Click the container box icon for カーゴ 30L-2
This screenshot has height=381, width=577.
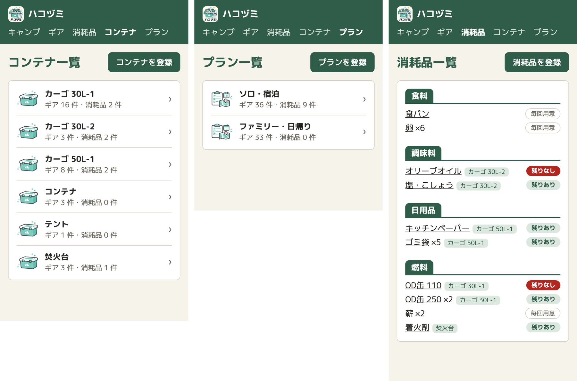coord(28,131)
